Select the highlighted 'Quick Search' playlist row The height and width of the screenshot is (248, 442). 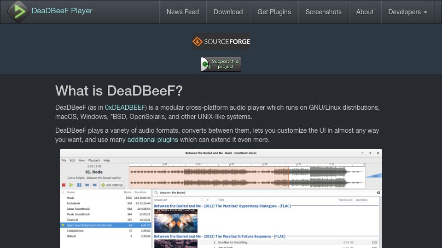click(x=106, y=225)
